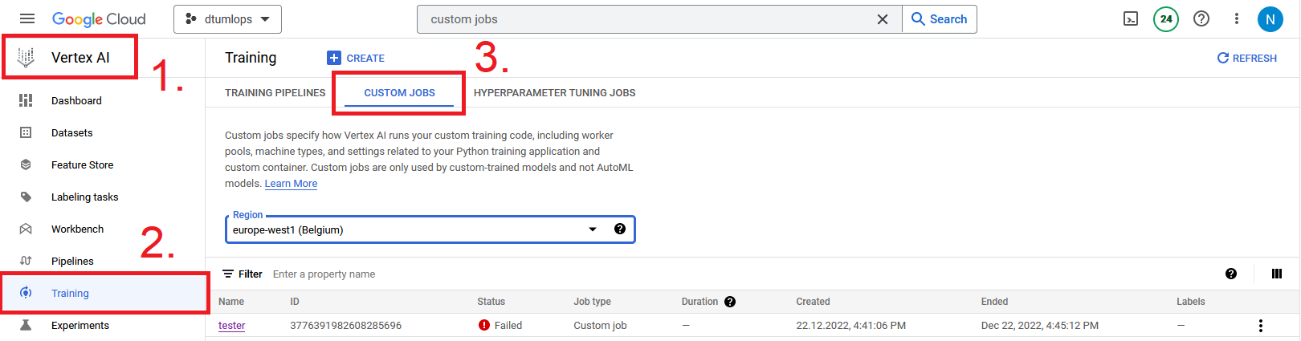Image resolution: width=1301 pixels, height=341 pixels.
Task: Open the help question mark menu
Action: point(1201,19)
